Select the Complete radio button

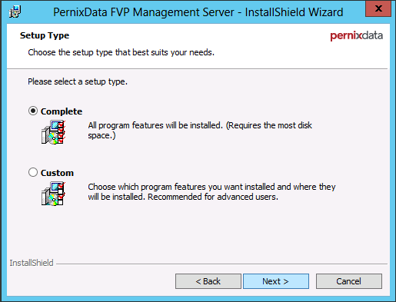[33, 111]
